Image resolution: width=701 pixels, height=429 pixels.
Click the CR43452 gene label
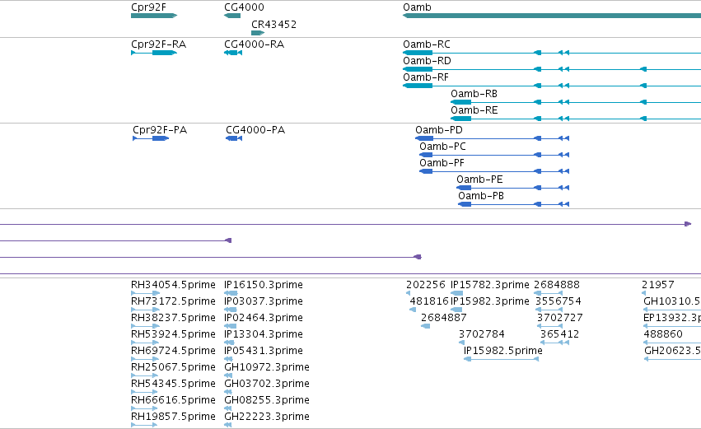(x=273, y=24)
